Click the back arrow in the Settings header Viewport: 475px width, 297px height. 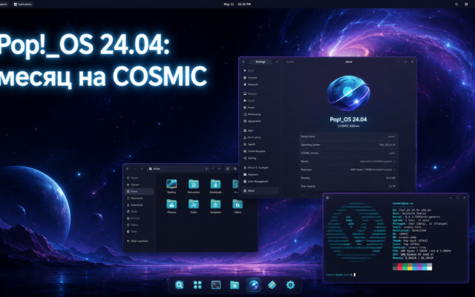tap(243, 62)
